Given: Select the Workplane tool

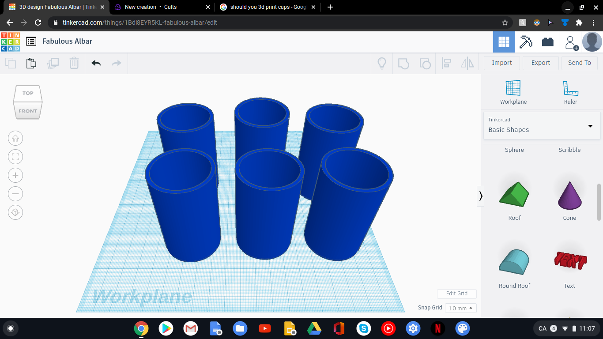Looking at the screenshot, I should click(513, 92).
